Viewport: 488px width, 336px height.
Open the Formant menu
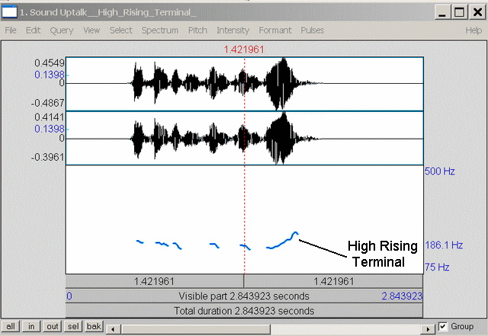coord(274,30)
